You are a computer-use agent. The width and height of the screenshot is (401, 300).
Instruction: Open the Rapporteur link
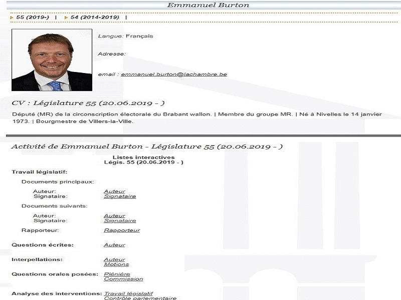(x=122, y=230)
